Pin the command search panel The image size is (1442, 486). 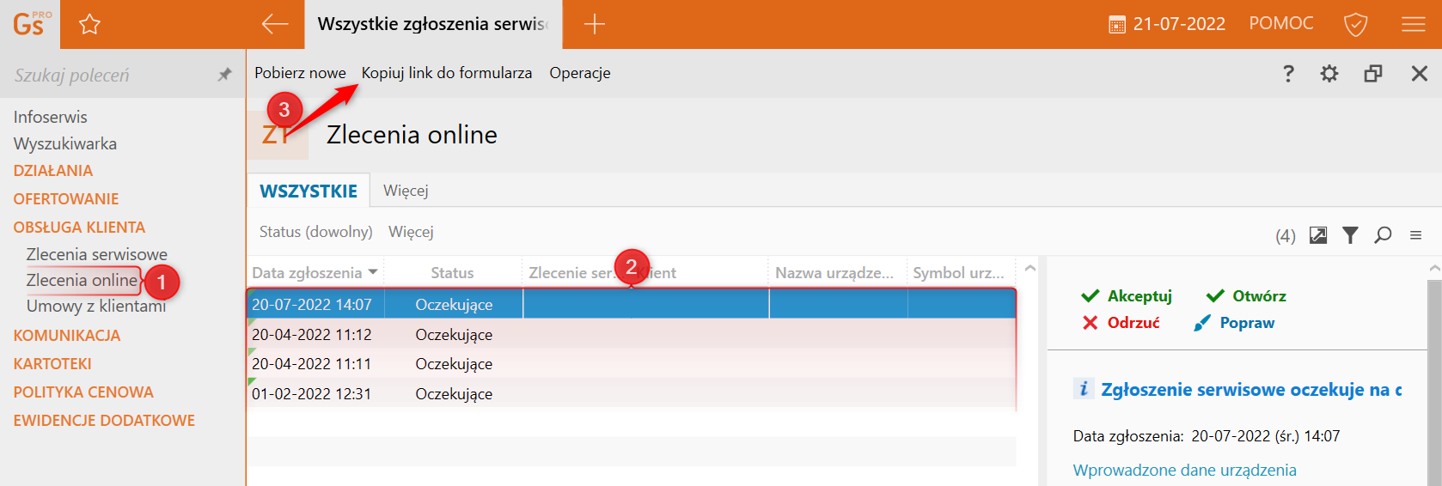pos(224,75)
